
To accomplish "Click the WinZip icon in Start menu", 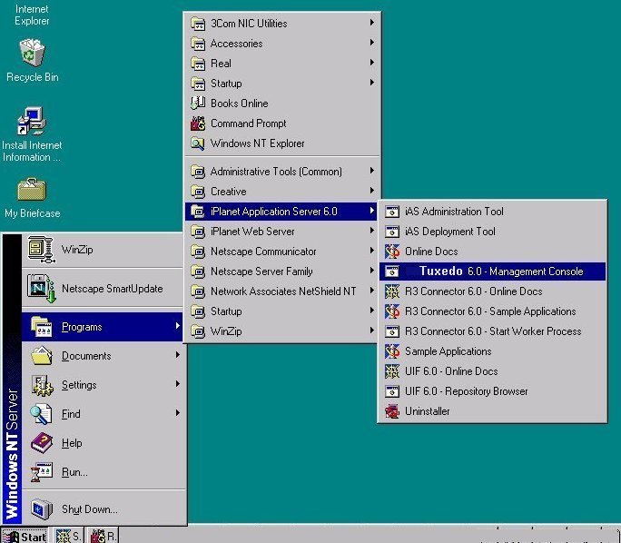I will [41, 250].
